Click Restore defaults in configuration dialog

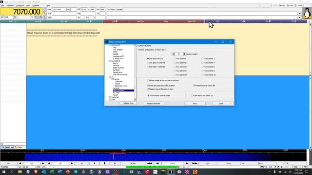(154, 104)
